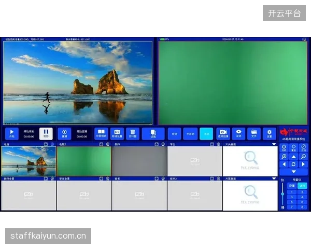
Task: Click fullscreen icon on 学生 source header
Action: click(x=212, y=144)
